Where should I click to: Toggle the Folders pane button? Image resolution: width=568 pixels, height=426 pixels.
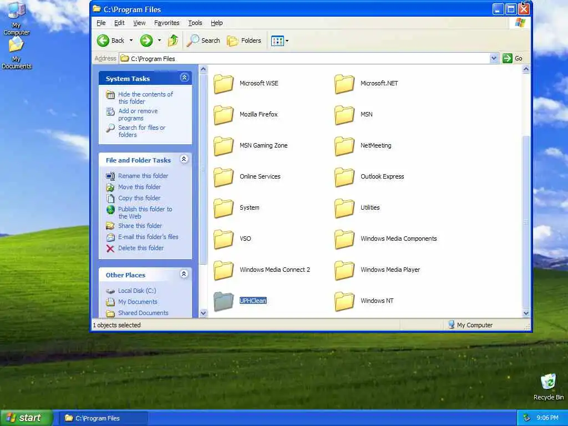[x=244, y=40]
